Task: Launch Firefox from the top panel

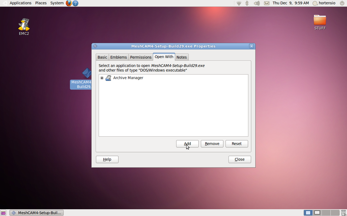Action: click(x=69, y=3)
